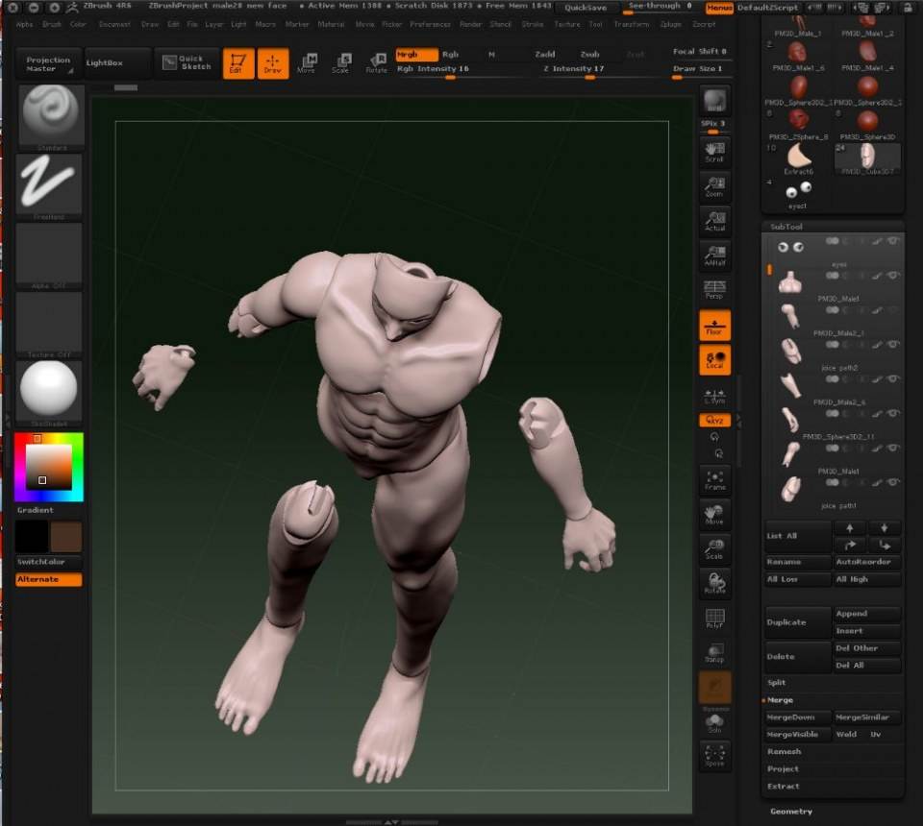This screenshot has width=923, height=826.
Task: Toggle PolyFrame display
Action: 714,619
